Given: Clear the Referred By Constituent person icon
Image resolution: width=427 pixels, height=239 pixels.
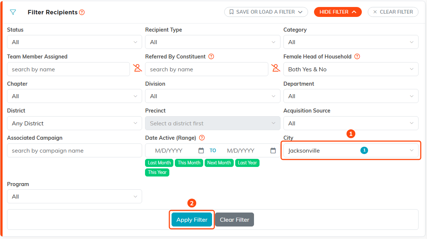Looking at the screenshot, I should [276, 68].
